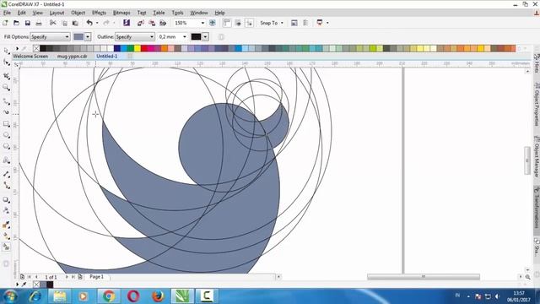
Task: Click the Open folder toolbar icon
Action: pyautogui.click(x=16, y=23)
